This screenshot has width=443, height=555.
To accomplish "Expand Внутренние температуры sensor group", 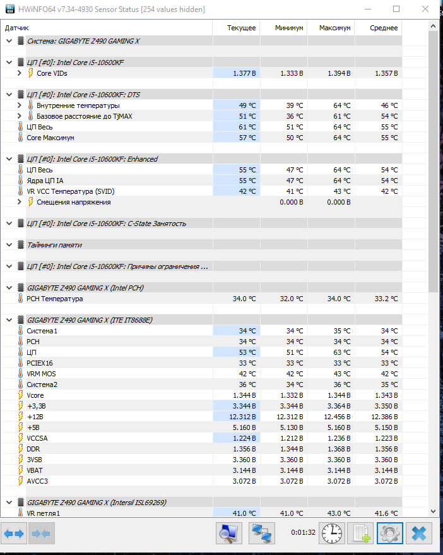I will [20, 105].
